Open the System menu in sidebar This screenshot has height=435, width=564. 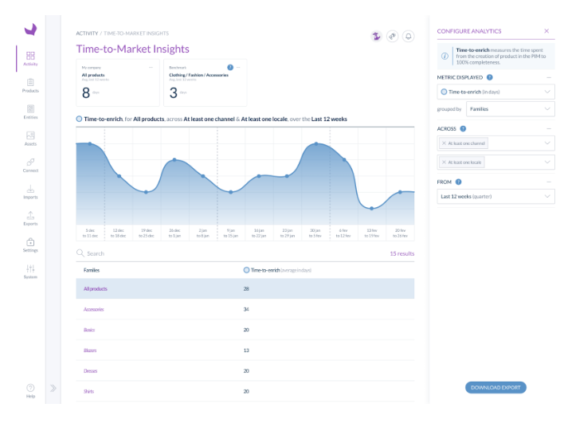pos(30,272)
